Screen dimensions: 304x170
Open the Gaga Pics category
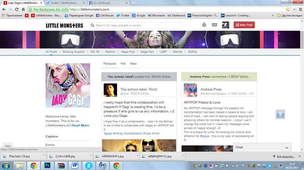(128, 52)
